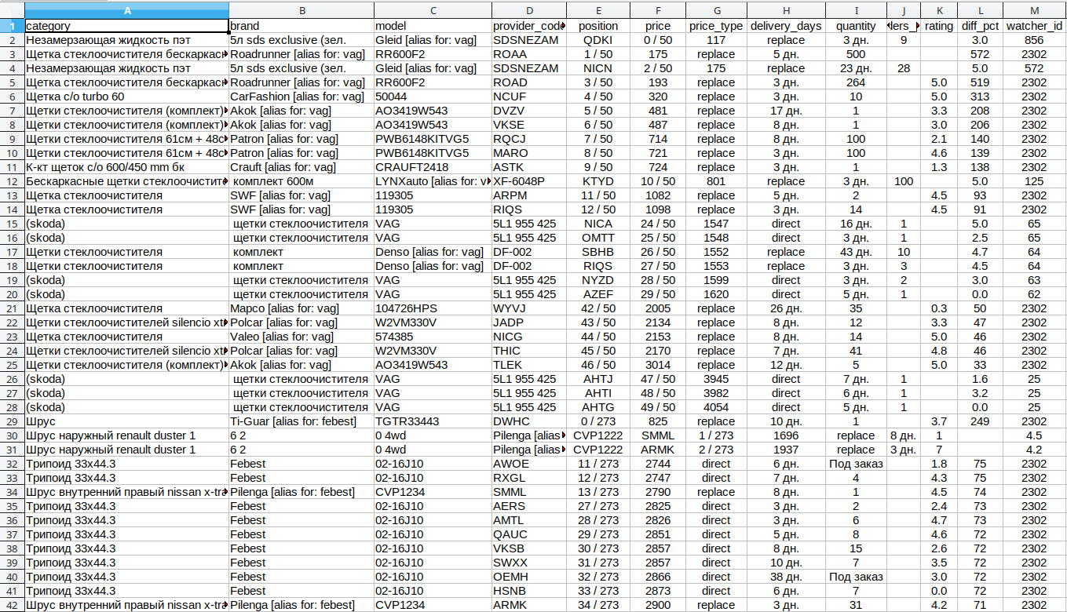Select column F header
The height and width of the screenshot is (612, 1067).
click(x=658, y=11)
